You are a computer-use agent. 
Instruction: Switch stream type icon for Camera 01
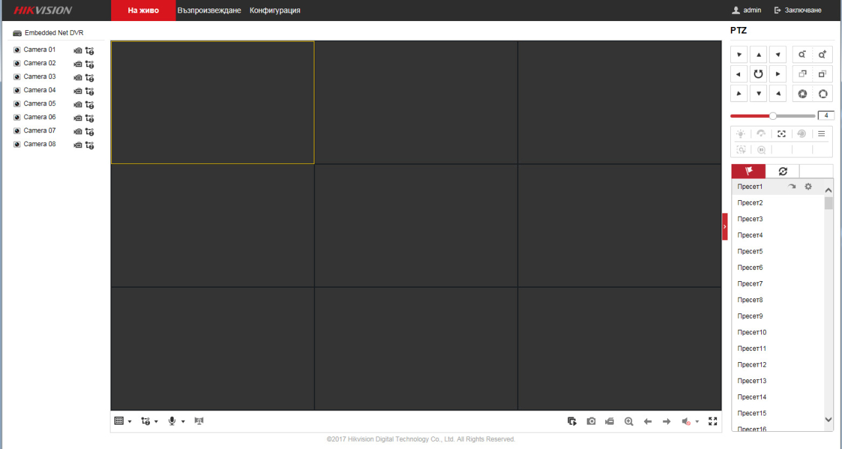click(x=89, y=51)
